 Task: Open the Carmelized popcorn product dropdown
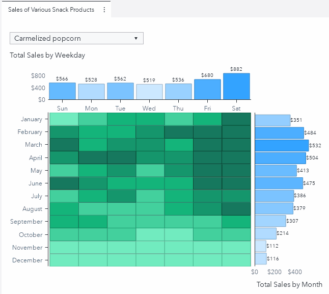[x=76, y=38]
